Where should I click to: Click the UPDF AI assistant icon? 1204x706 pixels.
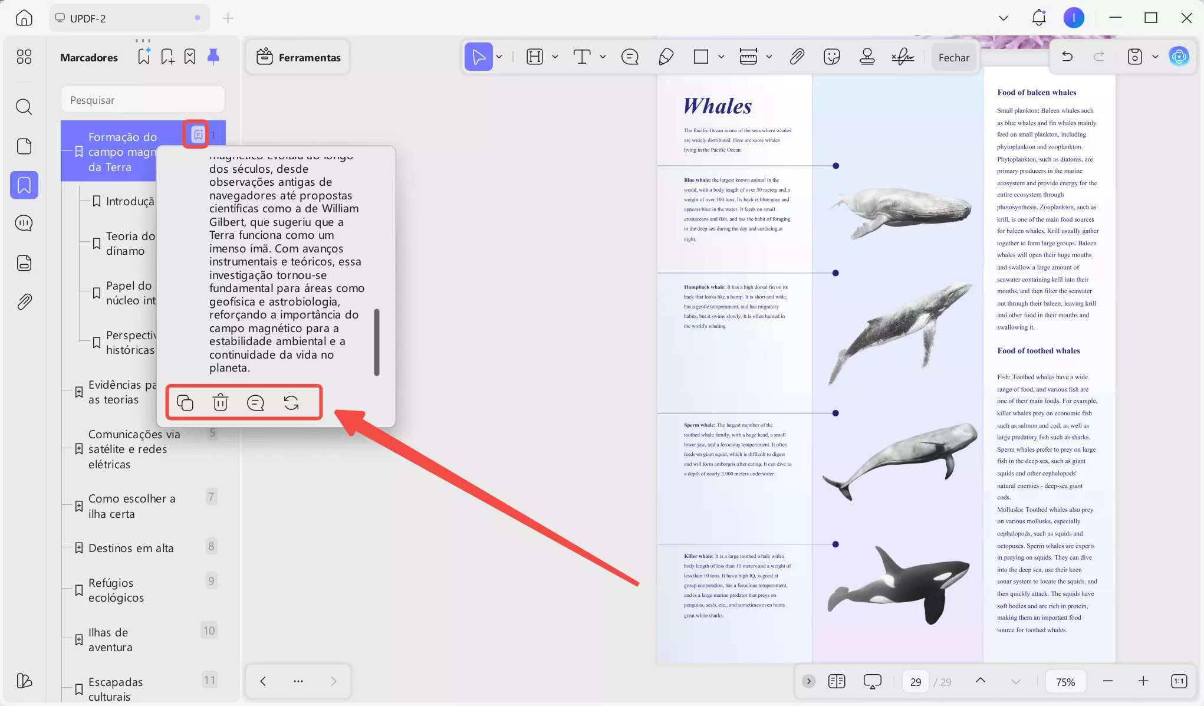click(x=1179, y=57)
